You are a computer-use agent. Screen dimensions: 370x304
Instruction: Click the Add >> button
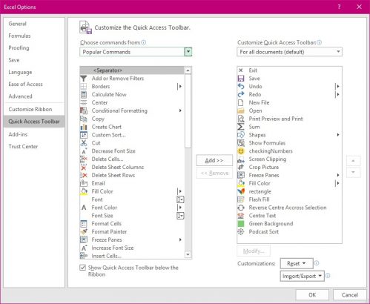click(214, 160)
